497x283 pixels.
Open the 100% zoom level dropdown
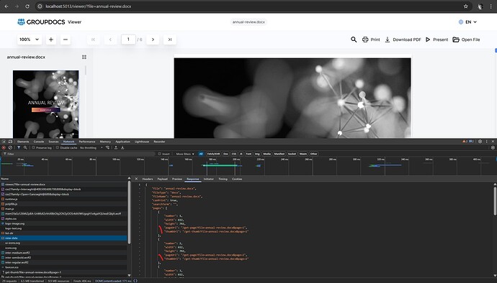29,40
